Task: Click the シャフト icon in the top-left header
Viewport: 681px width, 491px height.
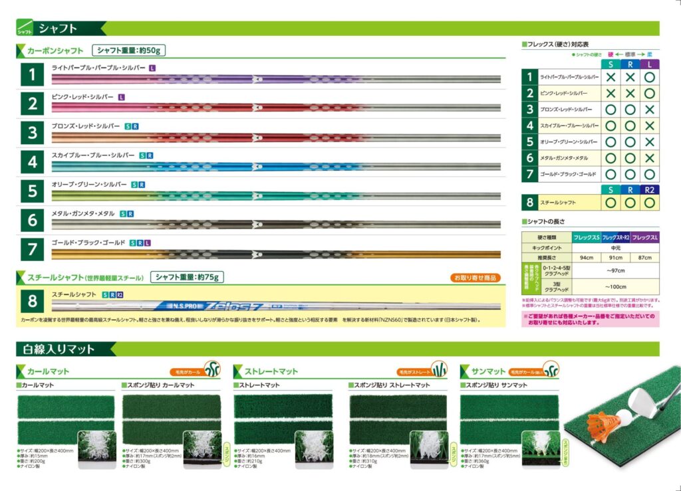Action: click(x=25, y=28)
